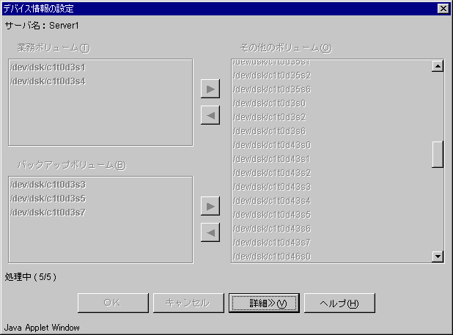Select /dev/dsk/c1t0d3s7 in backup volume list
The height and width of the screenshot is (335, 453).
(48, 213)
